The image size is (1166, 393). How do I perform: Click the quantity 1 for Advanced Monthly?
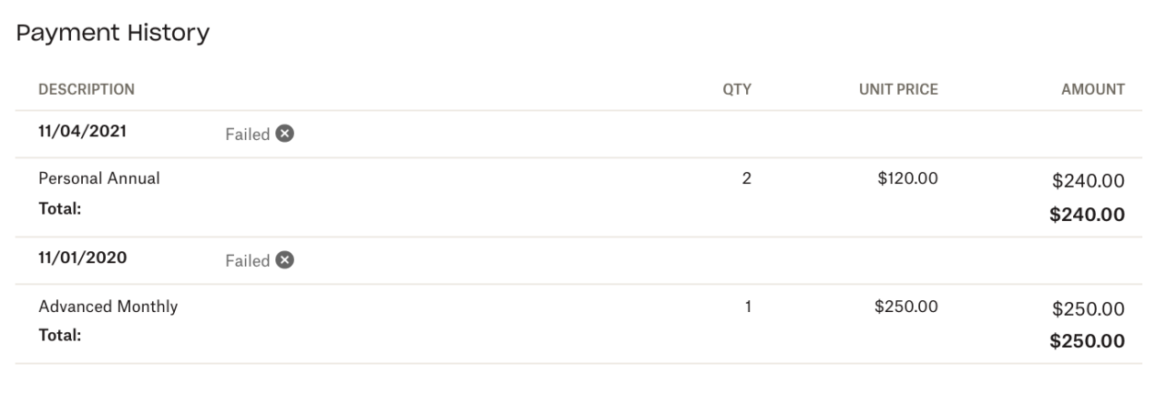[x=747, y=307]
